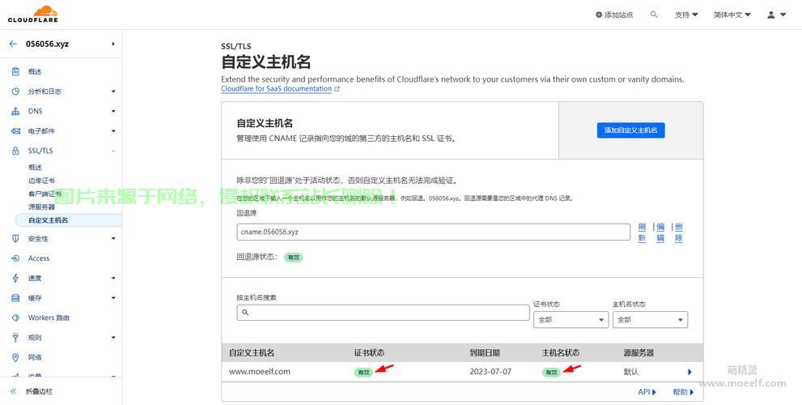Click the 自定义主机名 column header
802x405 pixels.
pos(252,353)
